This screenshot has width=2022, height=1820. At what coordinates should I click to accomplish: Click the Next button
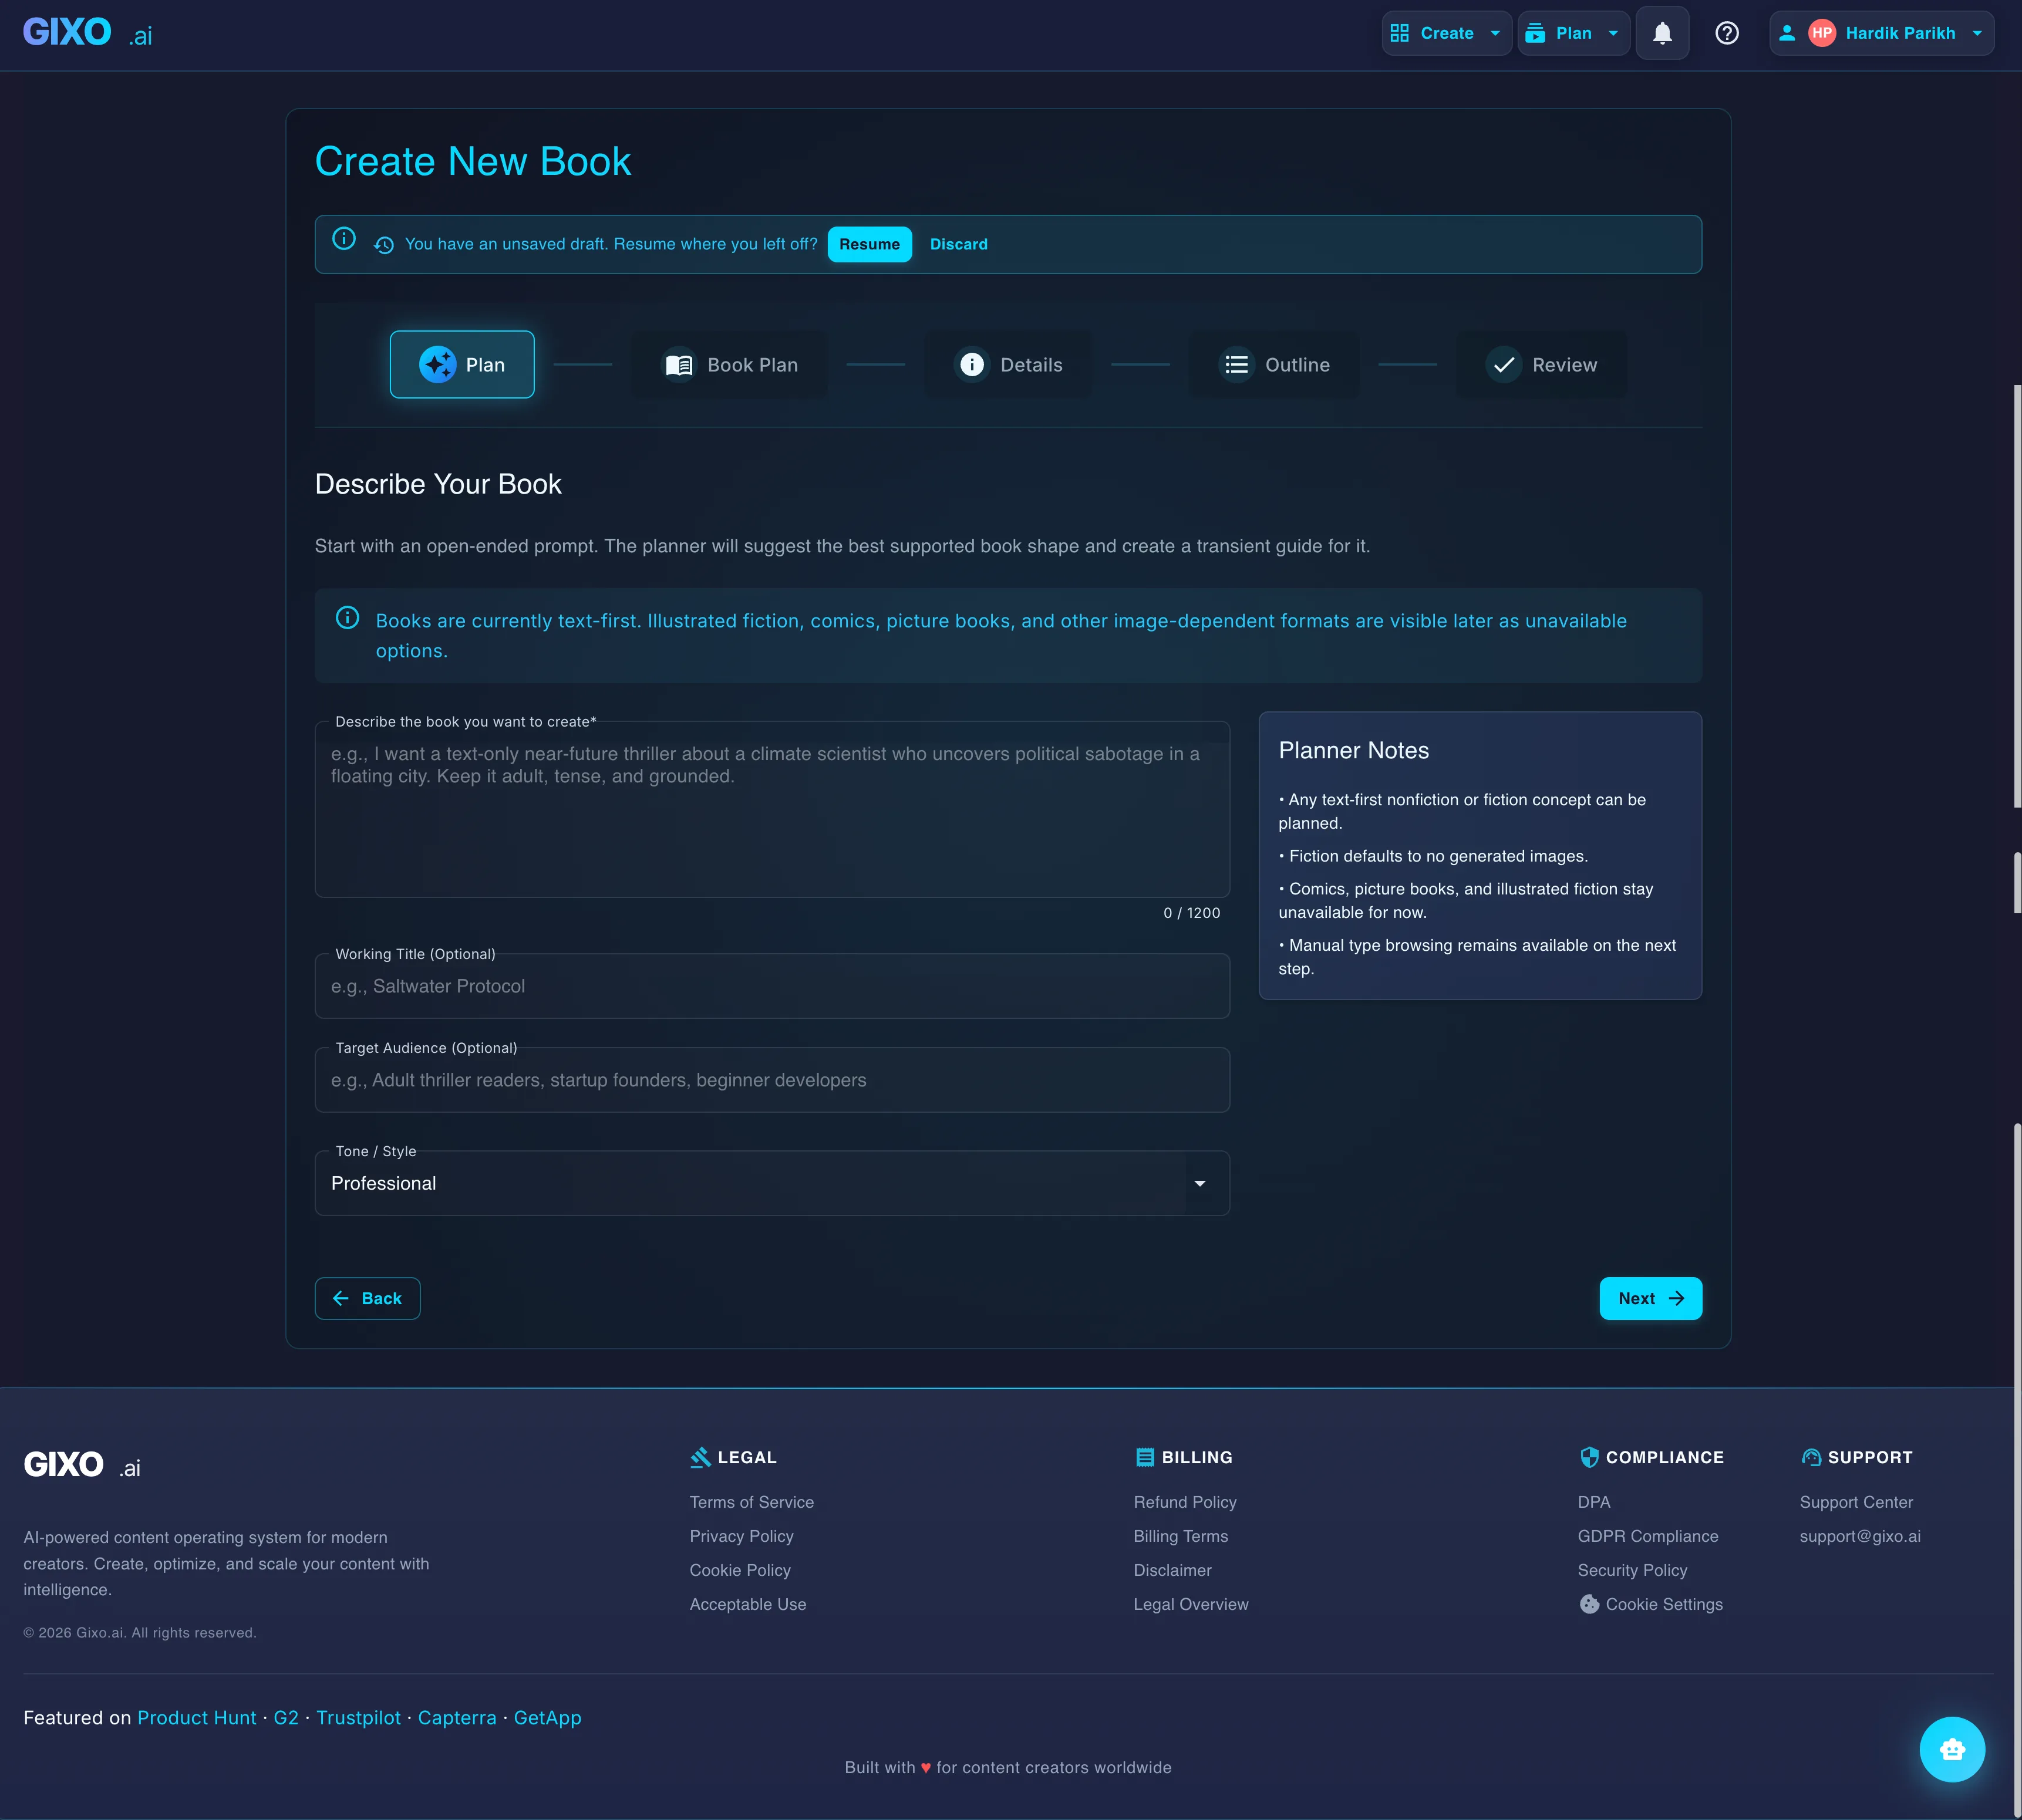1650,1298
